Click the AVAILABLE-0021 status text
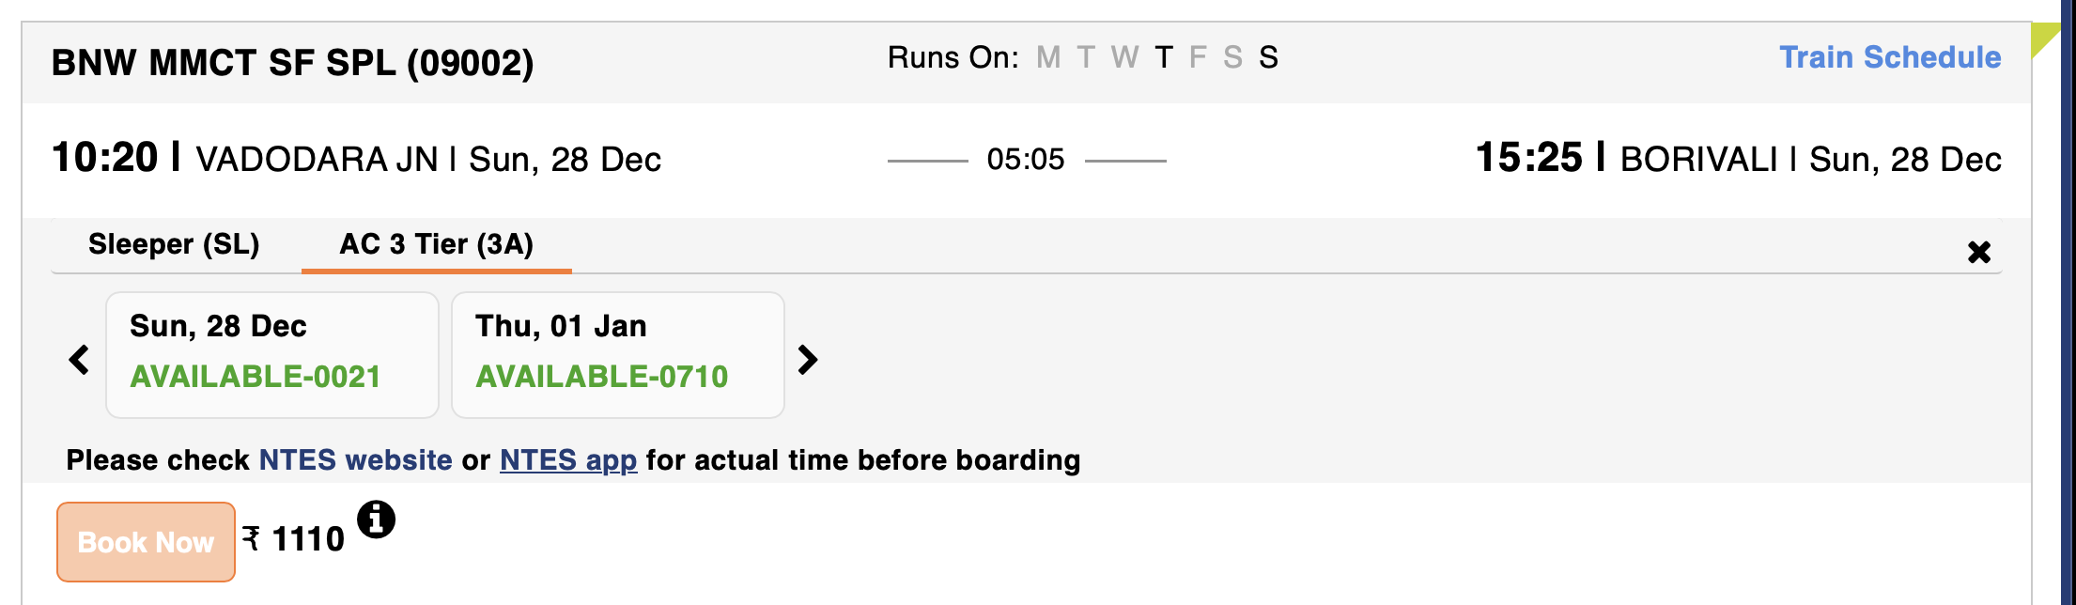This screenshot has height=605, width=2076. [x=256, y=377]
